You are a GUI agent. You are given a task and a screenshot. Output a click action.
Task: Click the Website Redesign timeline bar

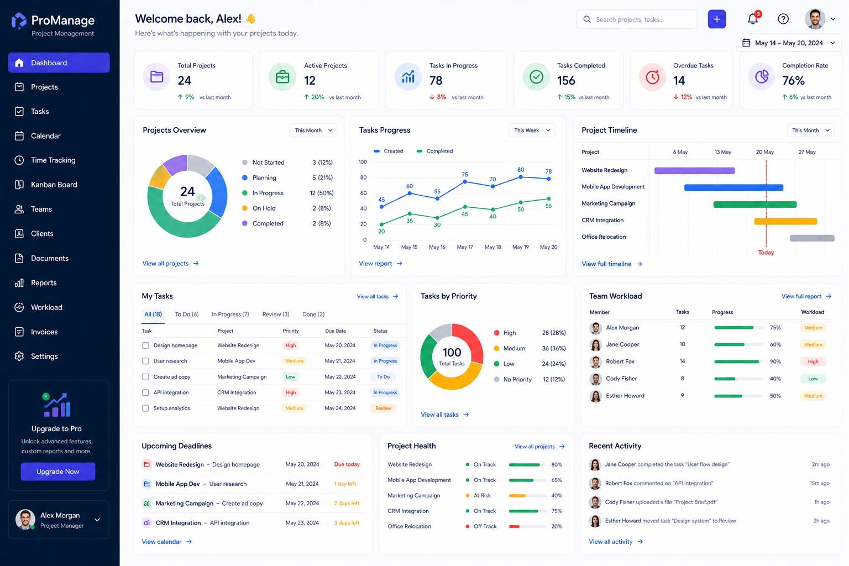click(695, 171)
